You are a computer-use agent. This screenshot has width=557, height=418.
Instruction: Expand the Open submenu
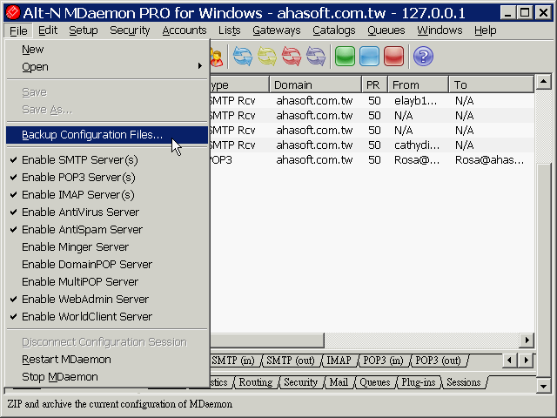point(107,67)
